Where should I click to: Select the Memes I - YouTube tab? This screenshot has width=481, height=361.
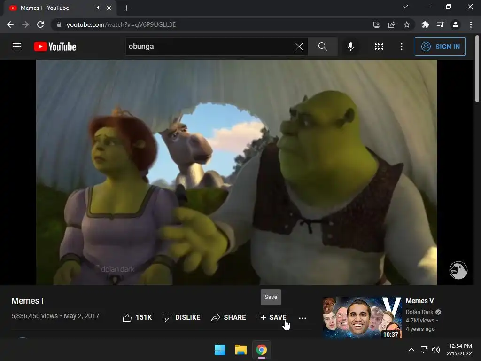pos(60,8)
